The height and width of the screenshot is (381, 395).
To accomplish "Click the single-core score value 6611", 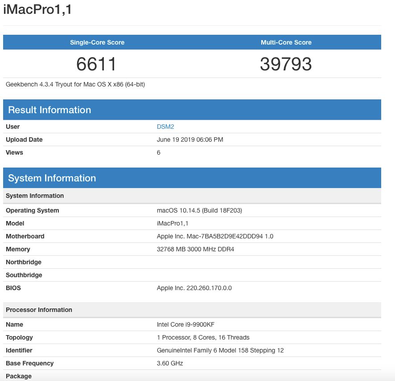I will click(96, 64).
